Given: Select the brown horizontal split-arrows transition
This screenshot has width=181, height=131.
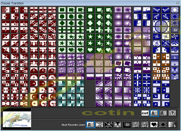Looking at the screenshot, I should coord(157,57).
